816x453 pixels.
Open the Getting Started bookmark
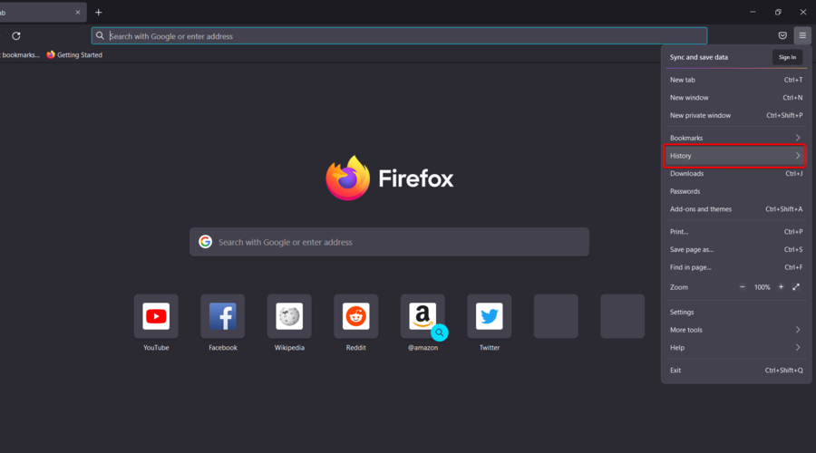click(x=74, y=54)
